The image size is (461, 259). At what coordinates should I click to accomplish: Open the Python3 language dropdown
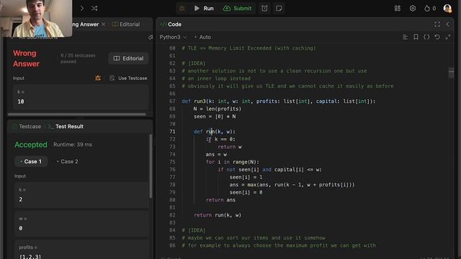click(x=173, y=37)
